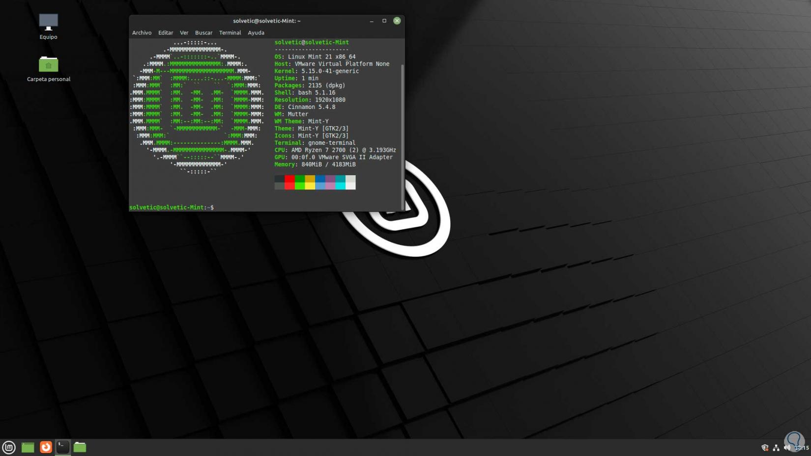
Task: Click the "Uptime: 1 min" line
Action: click(x=296, y=79)
